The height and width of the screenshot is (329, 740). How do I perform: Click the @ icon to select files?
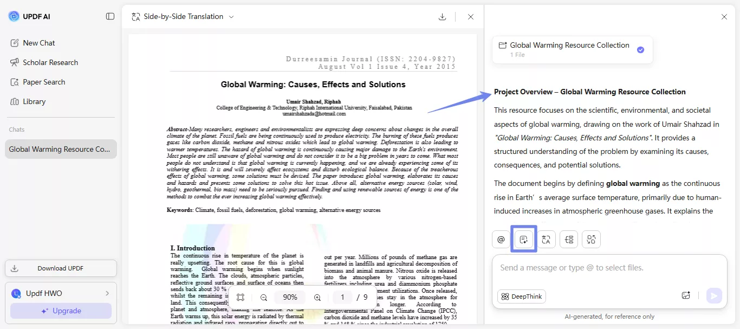coord(501,239)
